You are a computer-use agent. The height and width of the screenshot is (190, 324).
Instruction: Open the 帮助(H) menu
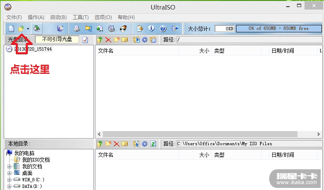click(x=126, y=17)
